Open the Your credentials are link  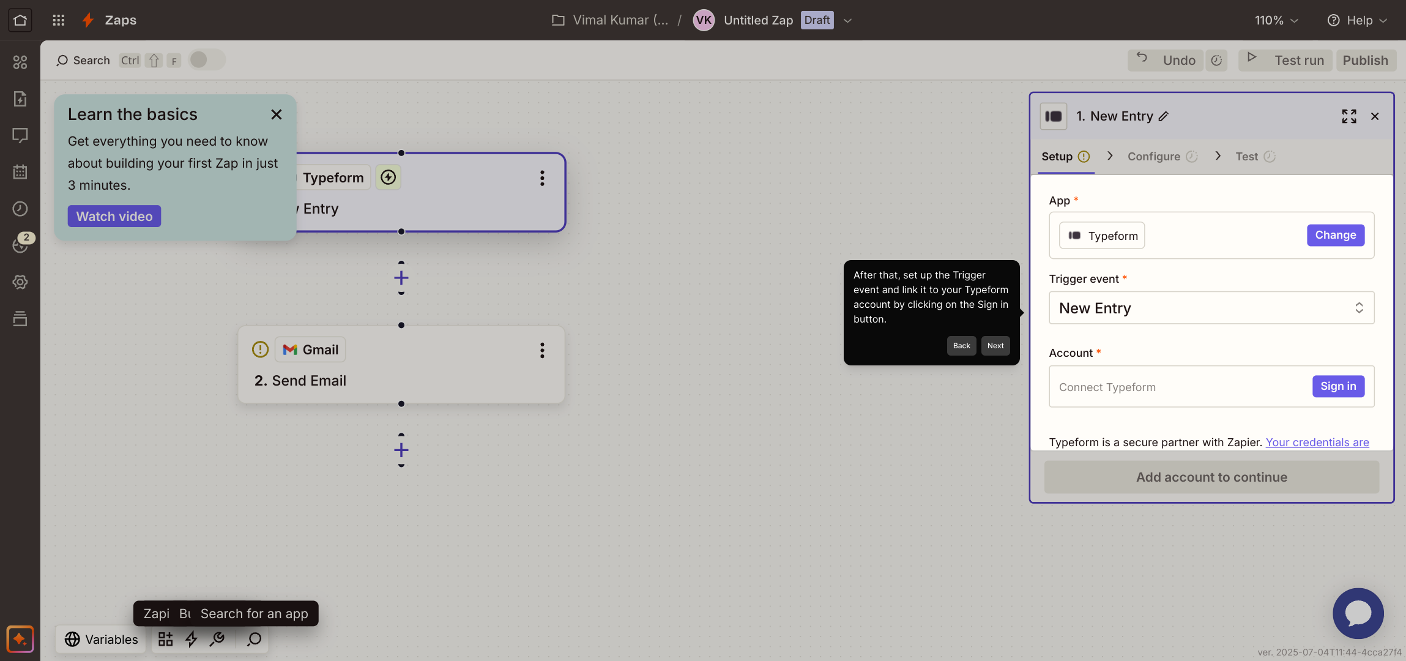(1317, 442)
